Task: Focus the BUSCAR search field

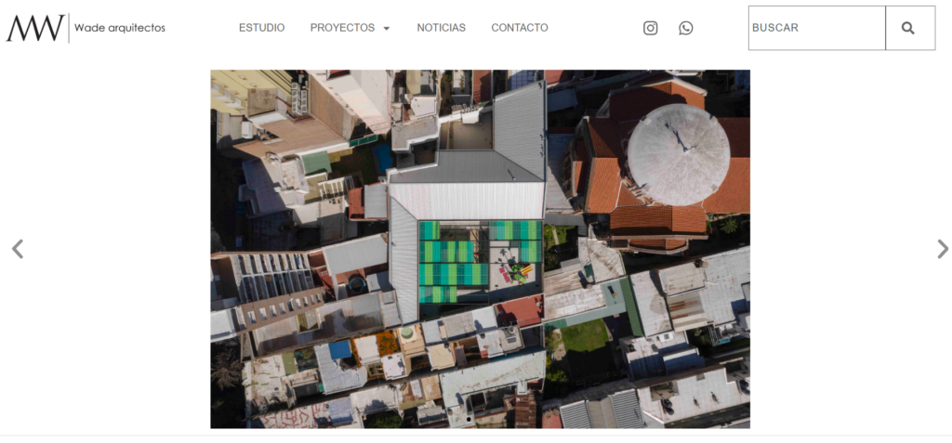Action: [x=815, y=28]
